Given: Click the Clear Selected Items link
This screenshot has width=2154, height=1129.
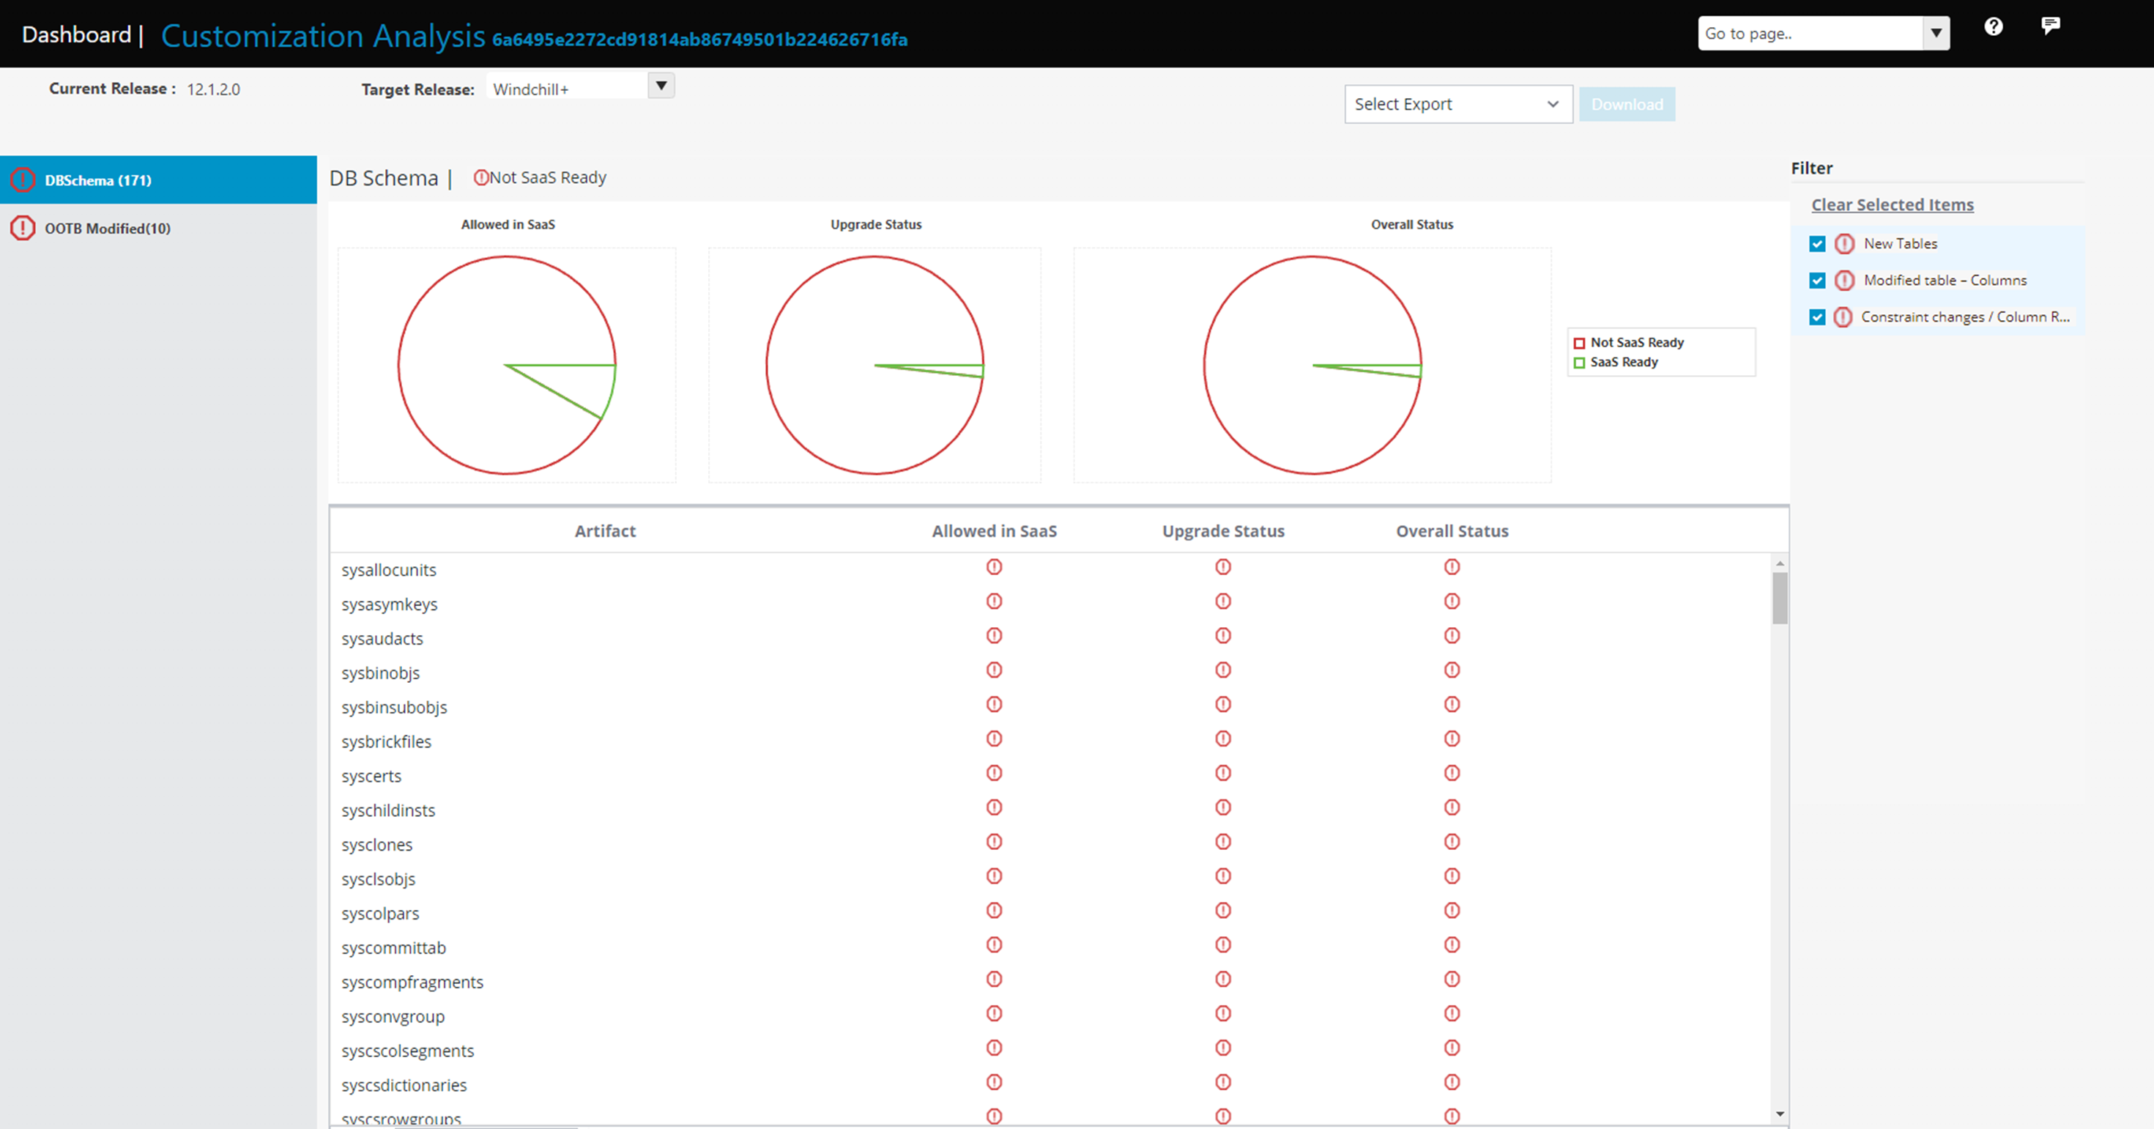Looking at the screenshot, I should pos(1893,205).
